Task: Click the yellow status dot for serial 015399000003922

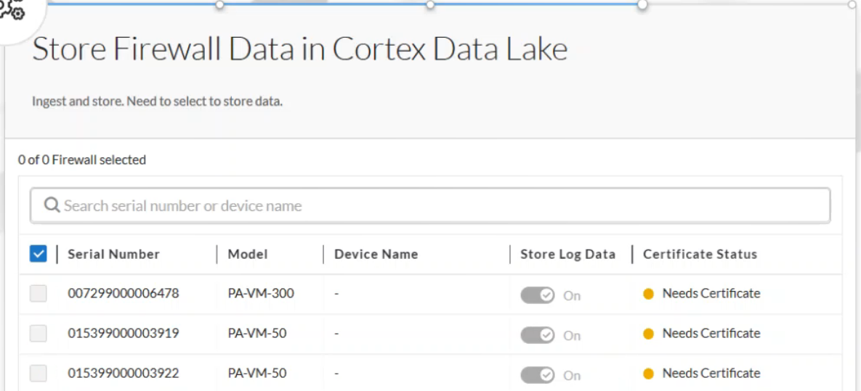Action: [648, 374]
